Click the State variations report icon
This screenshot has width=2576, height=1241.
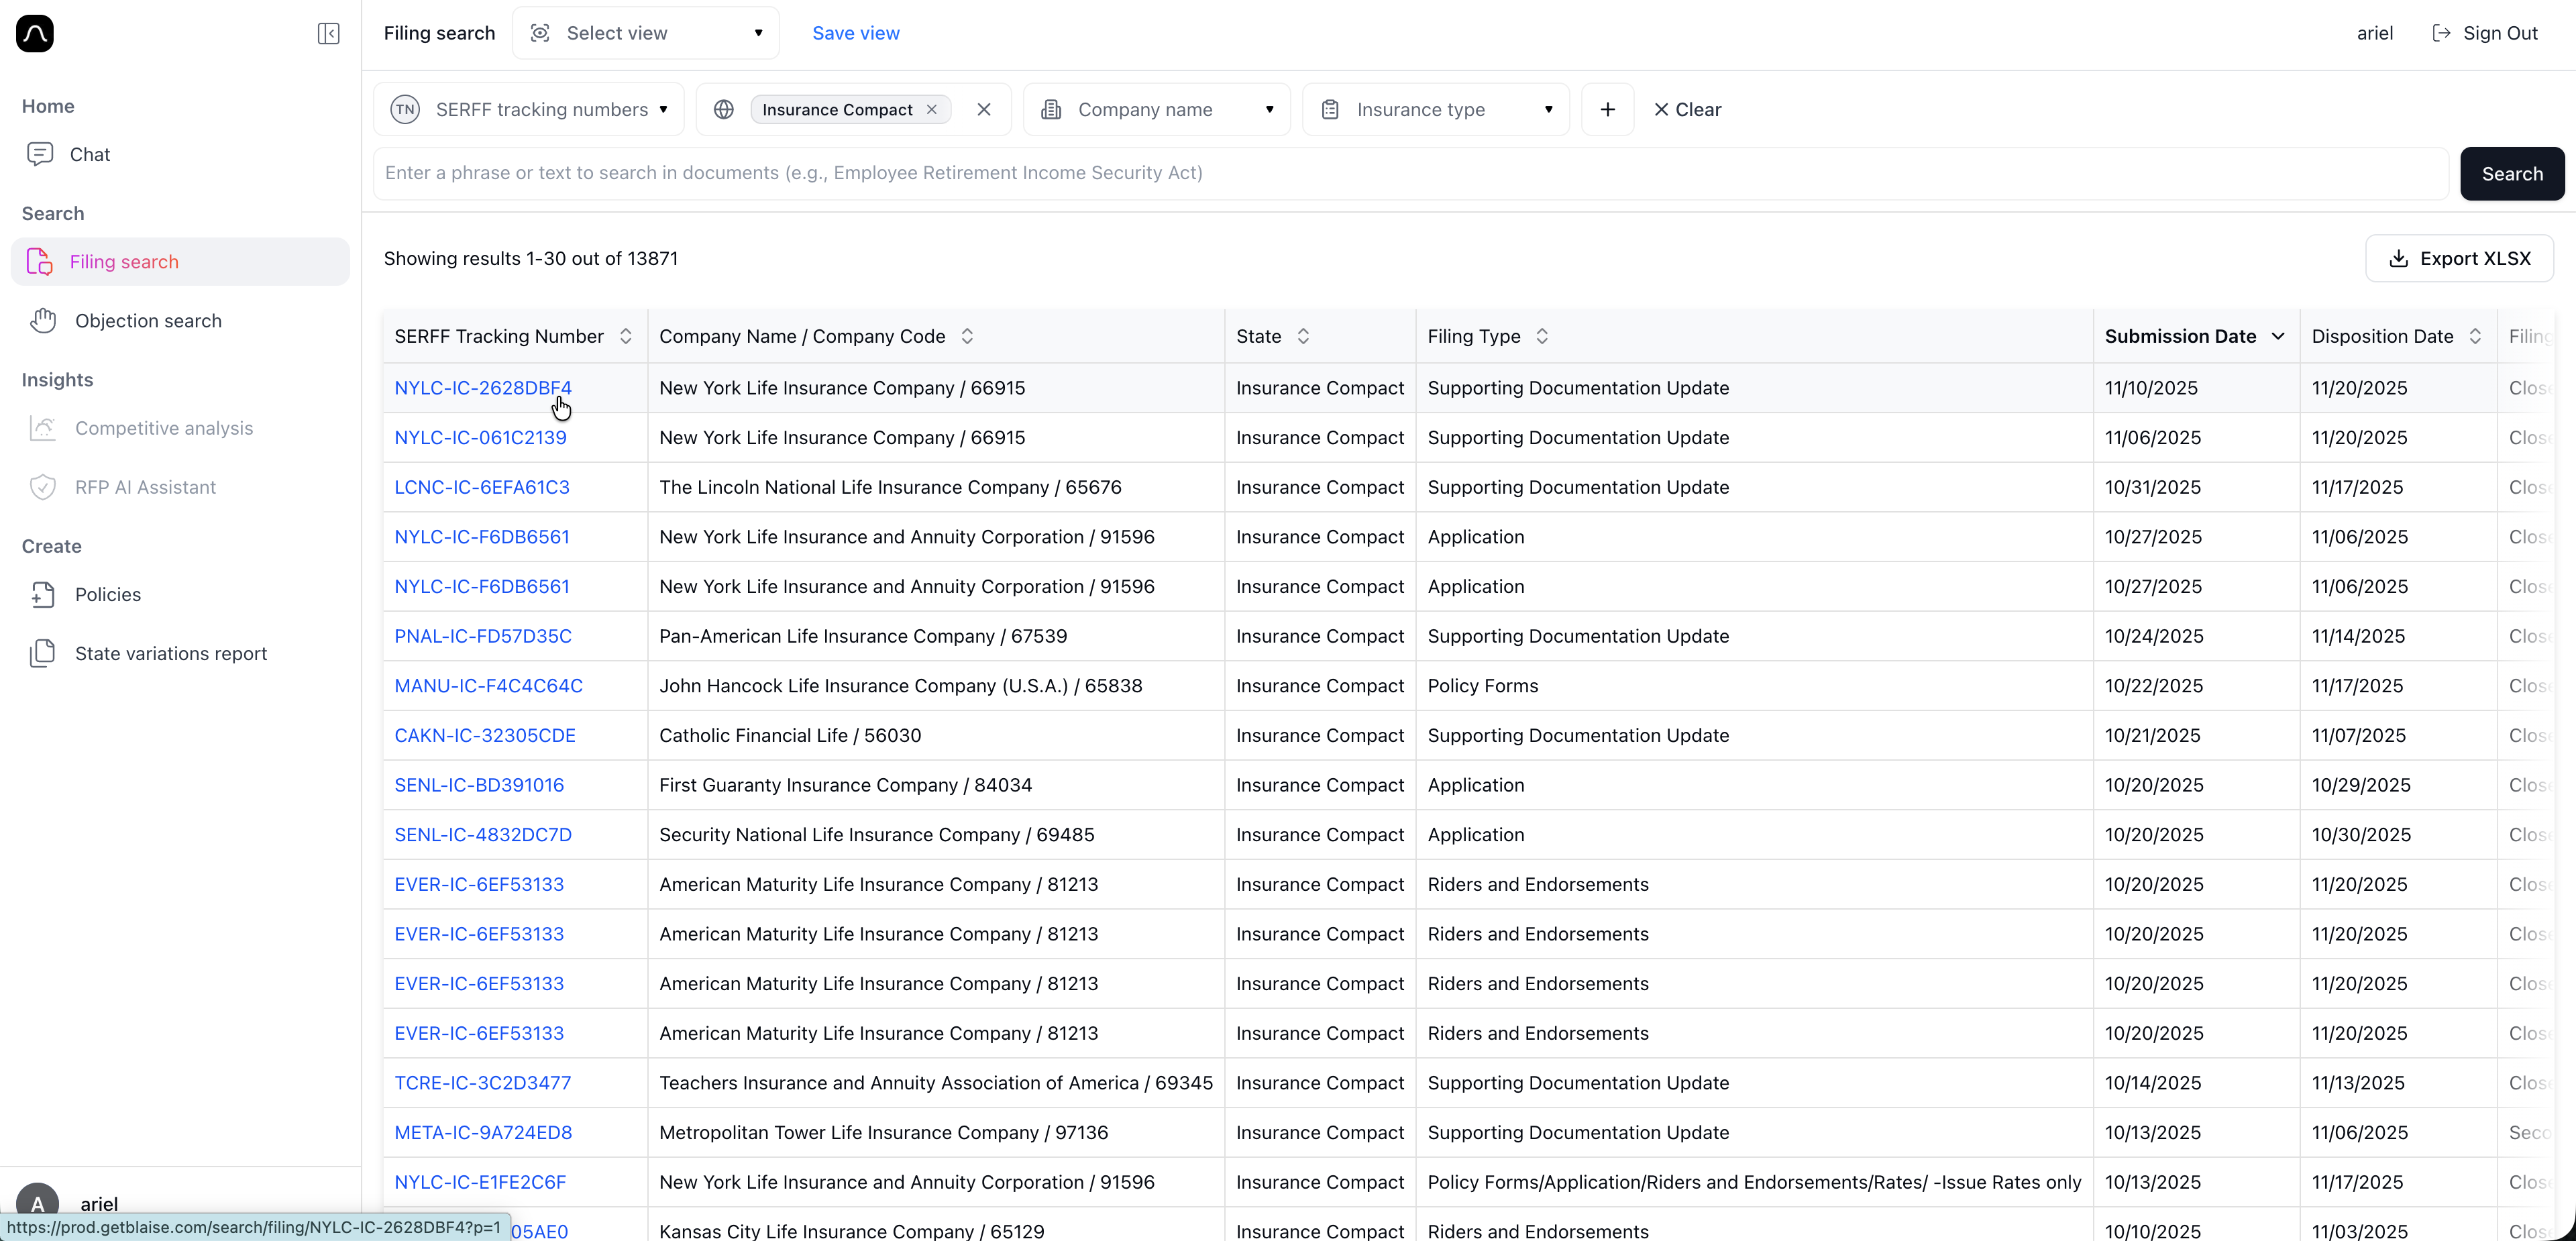(x=43, y=654)
